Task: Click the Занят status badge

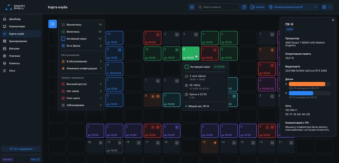Action: [x=290, y=29]
